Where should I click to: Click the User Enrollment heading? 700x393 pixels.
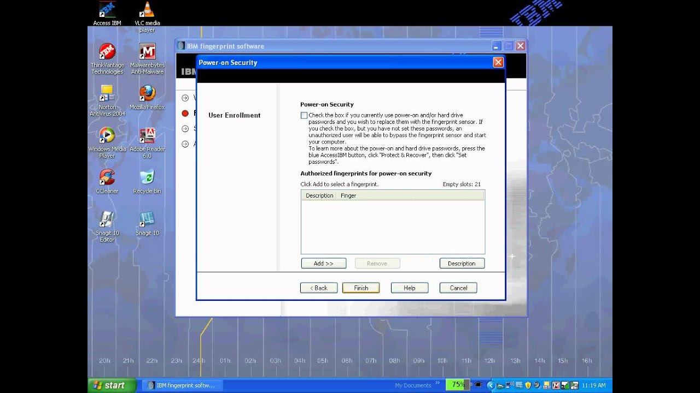click(x=234, y=115)
